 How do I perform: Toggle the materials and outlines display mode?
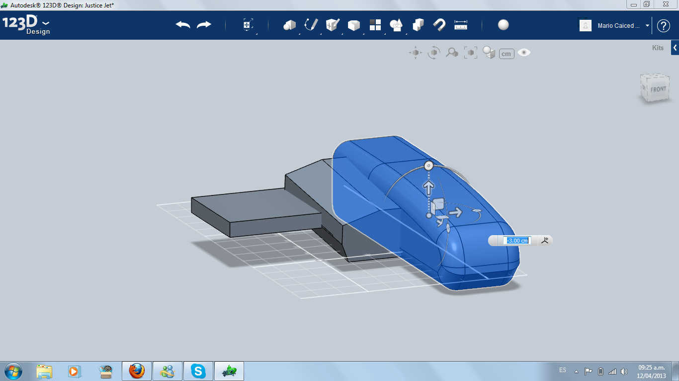(489, 53)
